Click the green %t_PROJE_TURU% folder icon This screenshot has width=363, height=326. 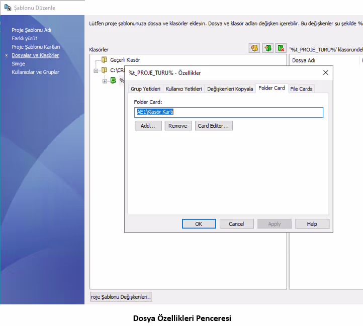[113, 80]
